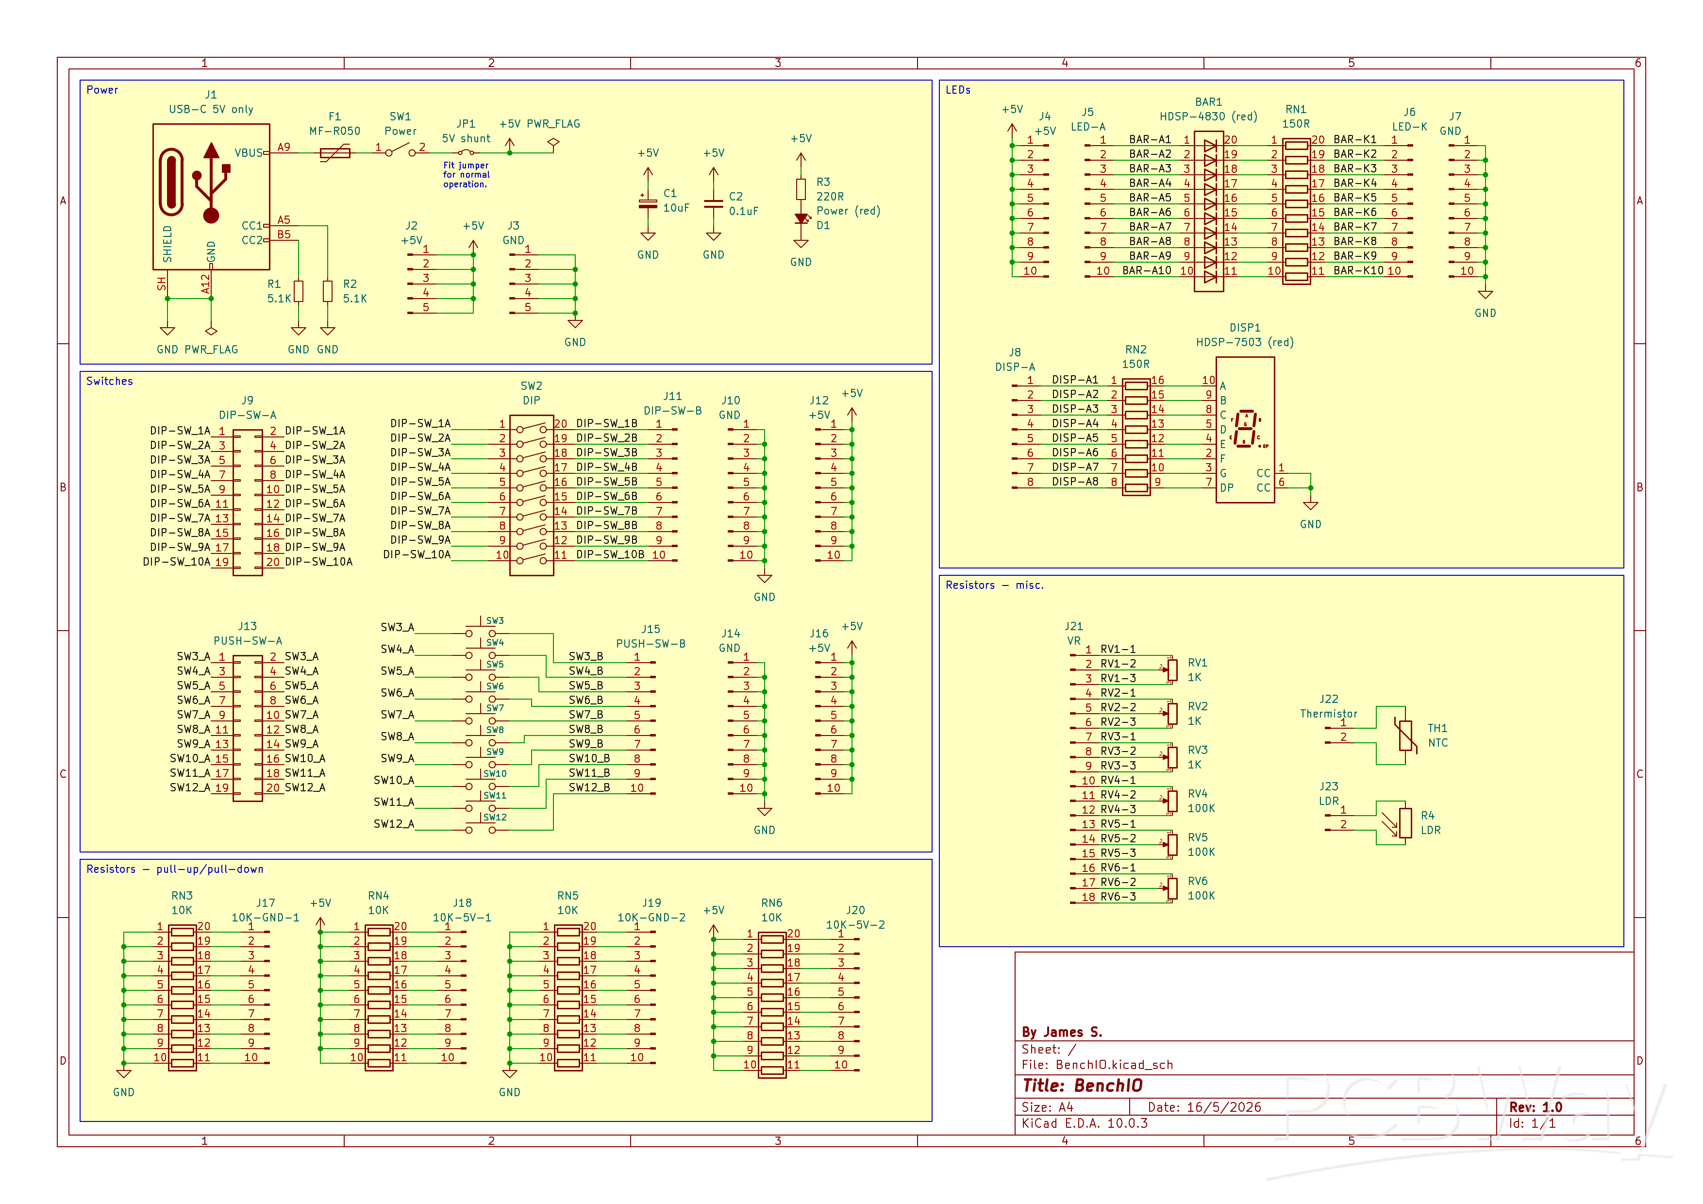Click the 'RV6-3' net label
Image resolution: width=1703 pixels, height=1204 pixels.
[1118, 897]
